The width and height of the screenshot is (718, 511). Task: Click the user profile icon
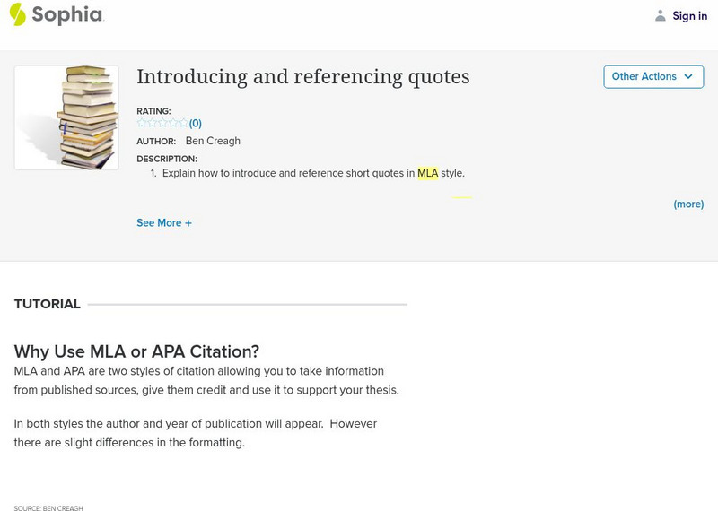click(x=661, y=15)
